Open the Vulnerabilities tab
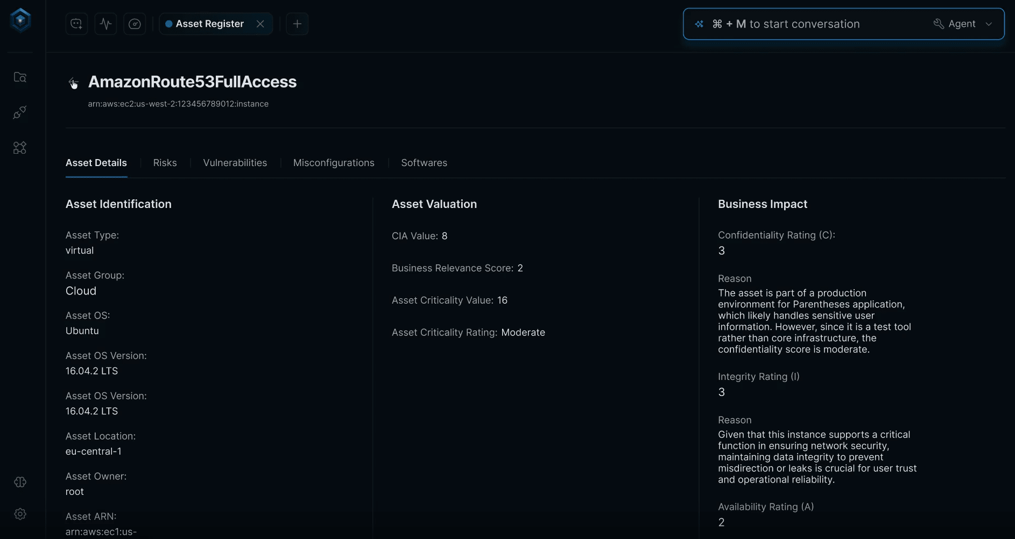This screenshot has height=539, width=1015. 235,163
